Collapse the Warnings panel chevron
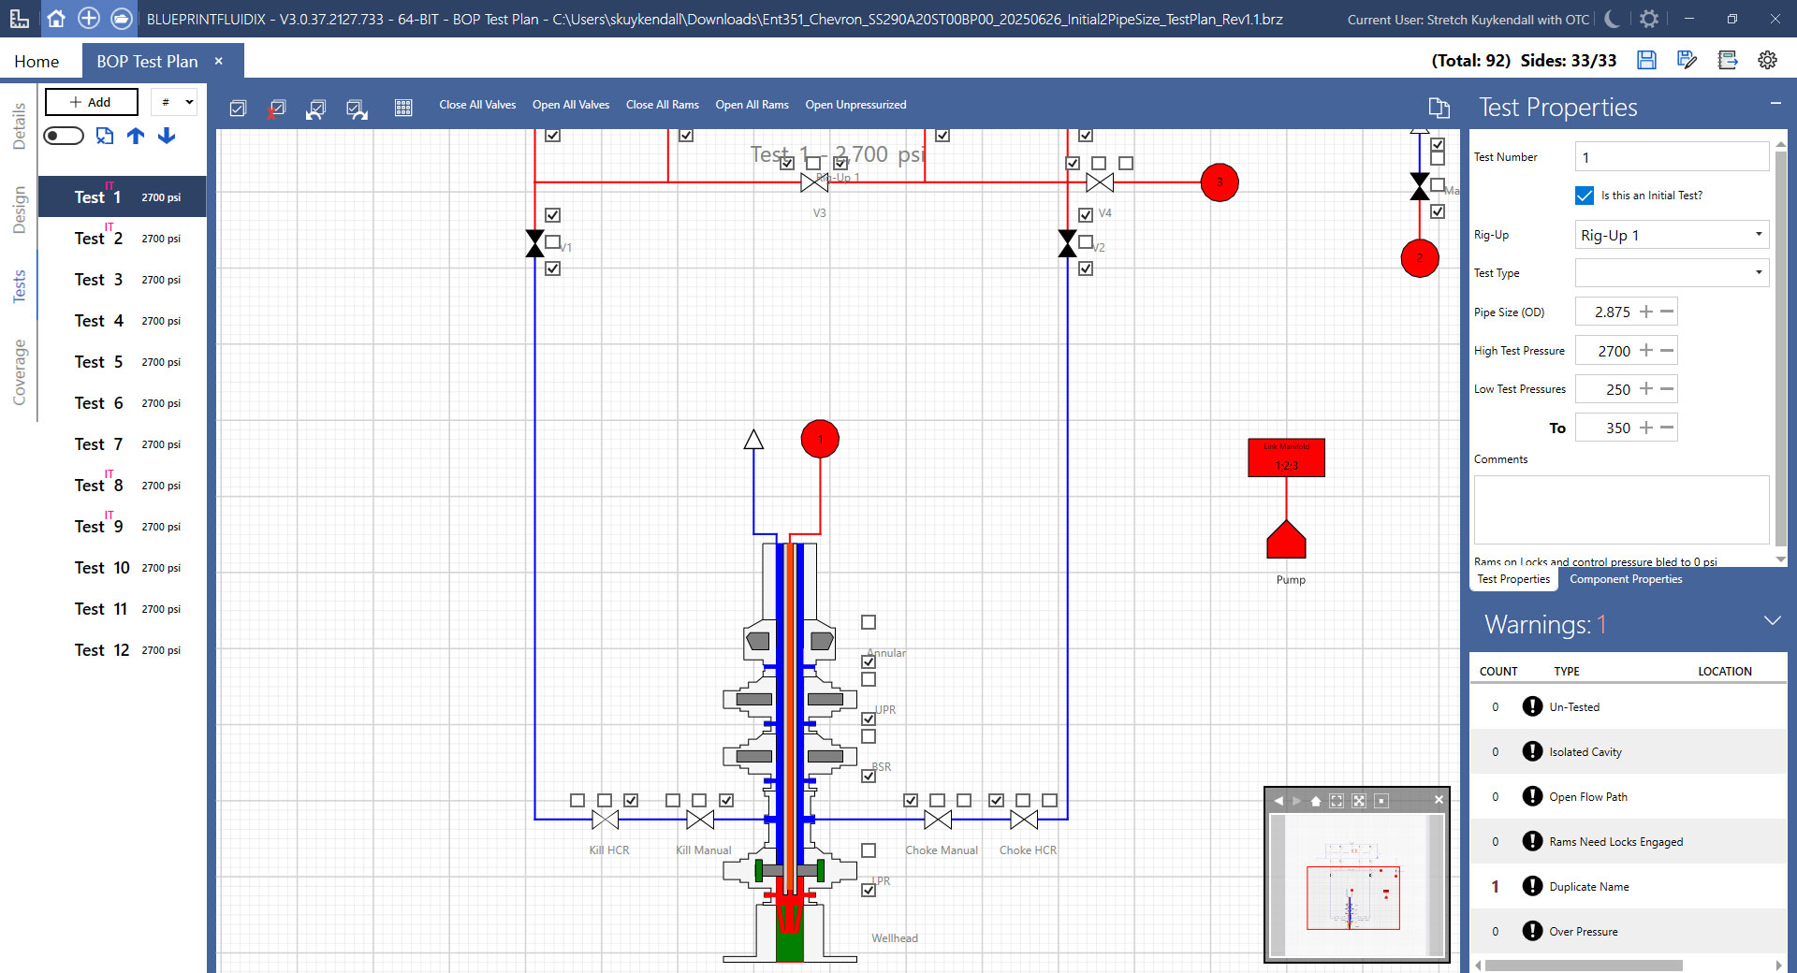Image resolution: width=1797 pixels, height=973 pixels. 1772,621
